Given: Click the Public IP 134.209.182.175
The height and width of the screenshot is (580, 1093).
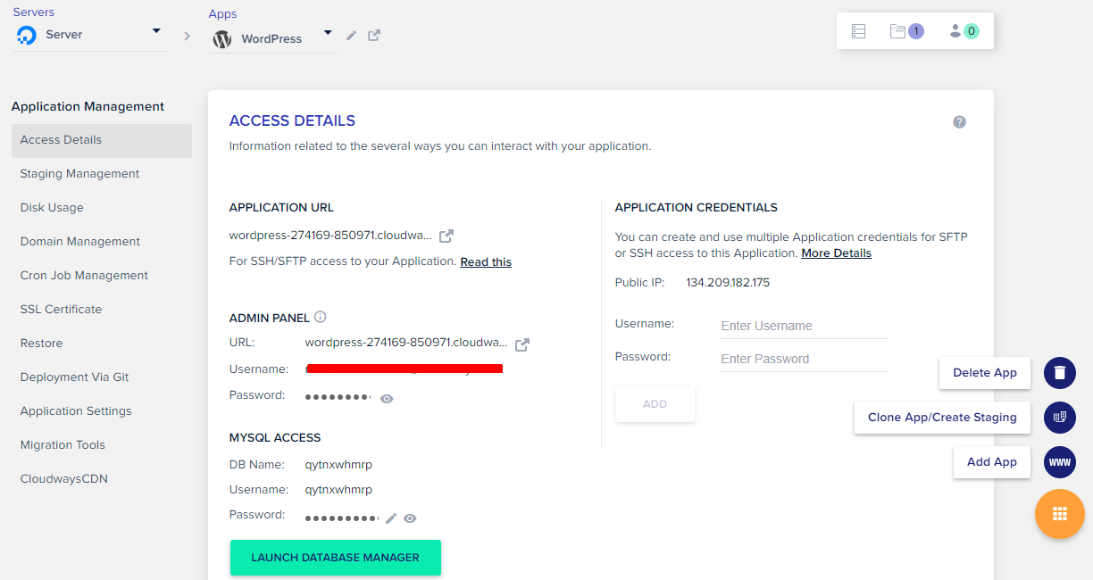Looking at the screenshot, I should click(x=728, y=283).
